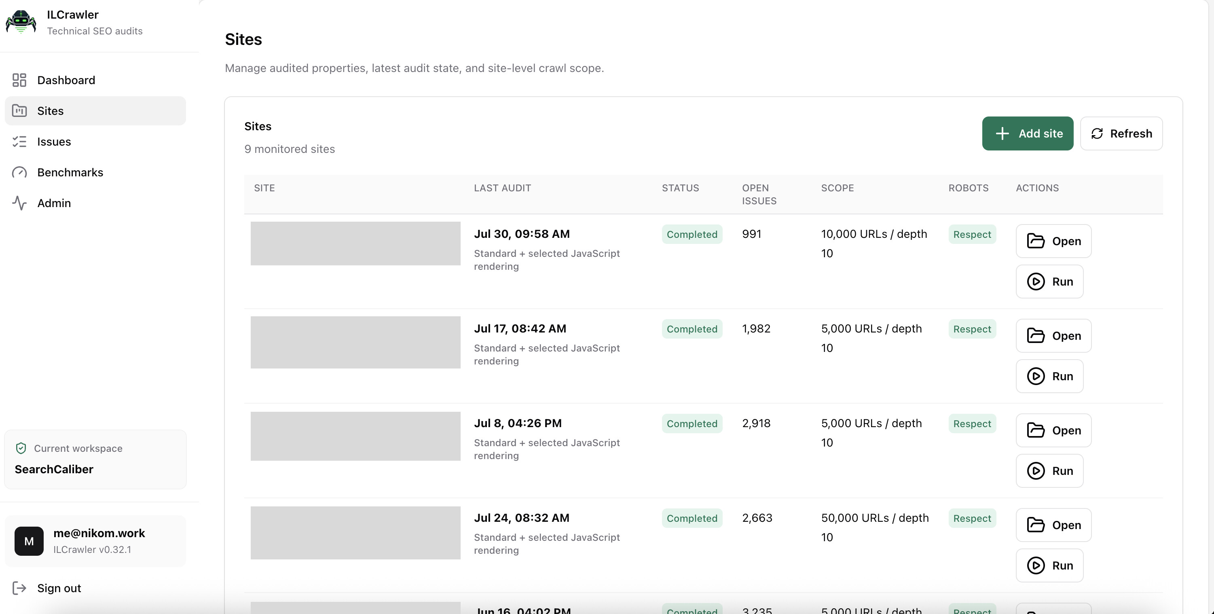Click folder icon for Jul 30 audit row

point(1035,241)
